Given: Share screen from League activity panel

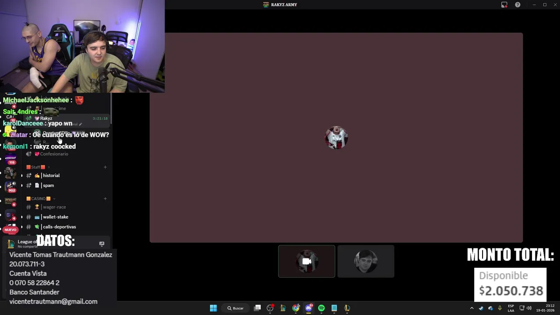Looking at the screenshot, I should click(x=101, y=244).
